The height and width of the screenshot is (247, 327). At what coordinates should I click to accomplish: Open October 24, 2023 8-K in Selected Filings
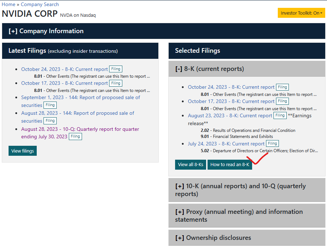[231, 87]
